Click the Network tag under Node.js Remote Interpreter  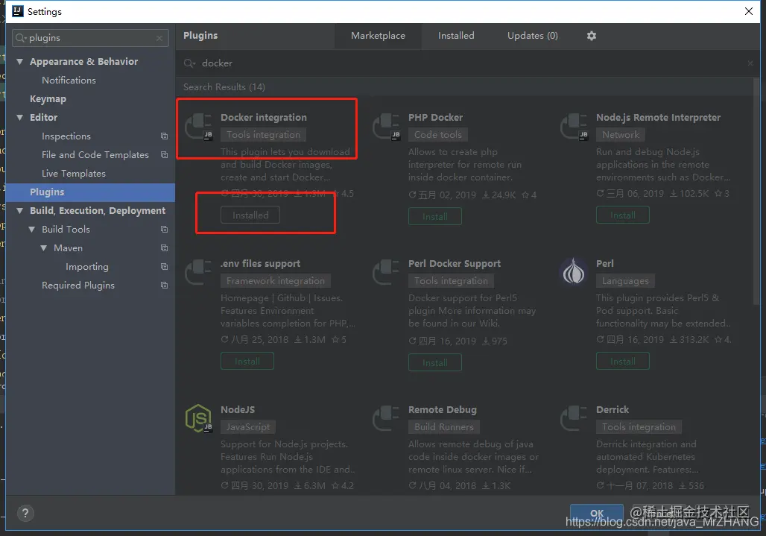pyautogui.click(x=621, y=135)
